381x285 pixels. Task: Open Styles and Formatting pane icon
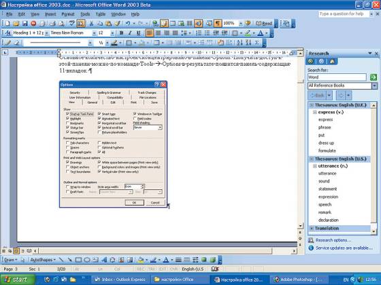[7, 33]
